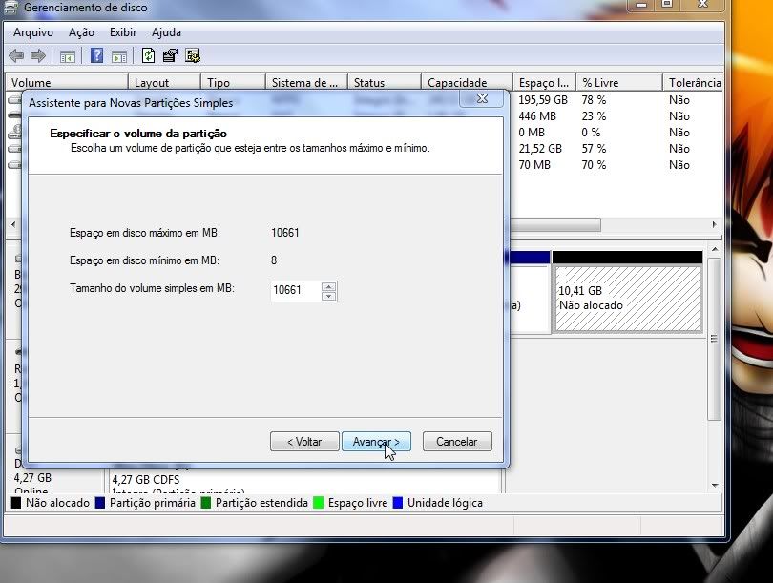Image resolution: width=773 pixels, height=583 pixels.
Task: Click the show/hide action pane icon
Action: (119, 55)
